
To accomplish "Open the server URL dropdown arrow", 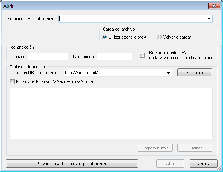I will [168, 73].
